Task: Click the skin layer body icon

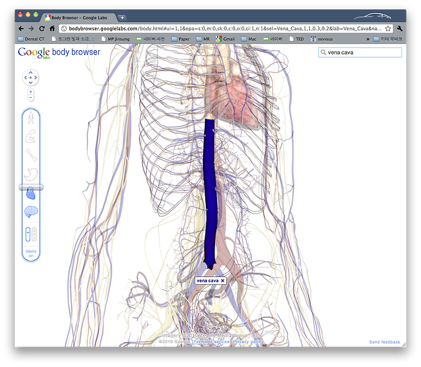Action: (31, 118)
